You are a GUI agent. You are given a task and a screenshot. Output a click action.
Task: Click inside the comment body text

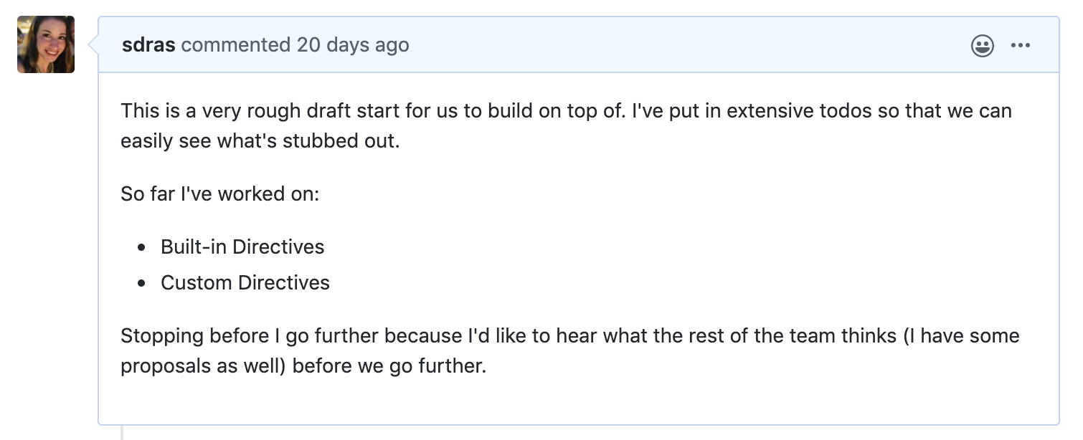tap(502, 125)
